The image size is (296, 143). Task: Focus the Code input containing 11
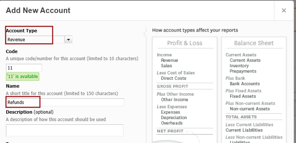tap(24, 68)
